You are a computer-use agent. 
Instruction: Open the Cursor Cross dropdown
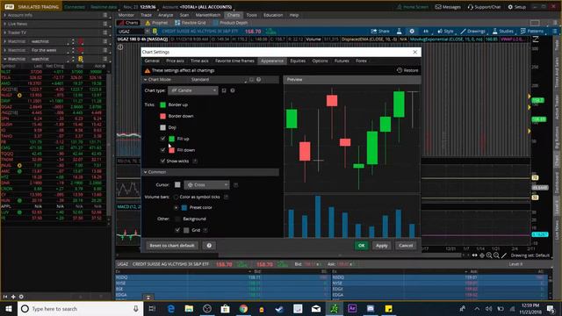coord(206,185)
